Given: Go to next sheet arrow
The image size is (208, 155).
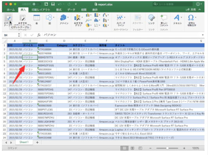Looking at the screenshot, I should 11,142.
